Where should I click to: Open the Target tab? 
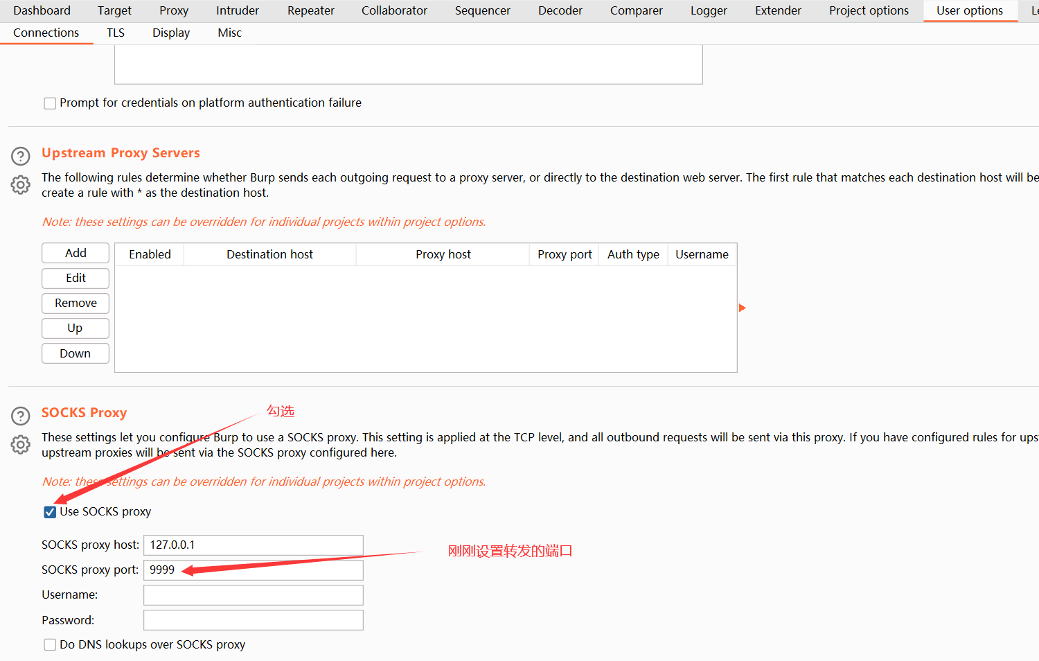(x=114, y=10)
